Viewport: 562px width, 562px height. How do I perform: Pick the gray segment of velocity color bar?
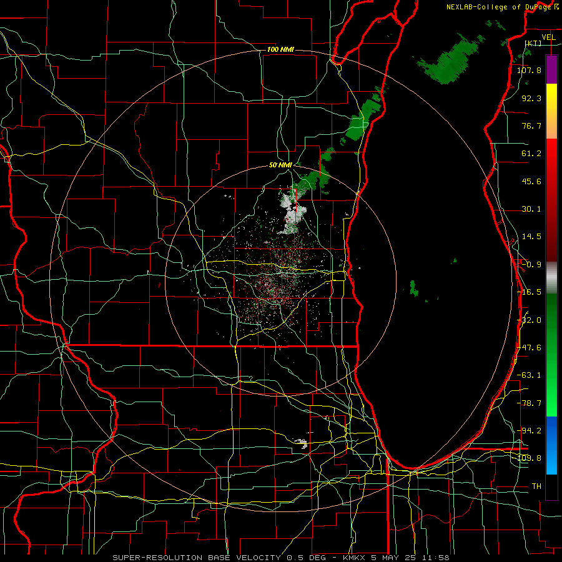click(551, 278)
